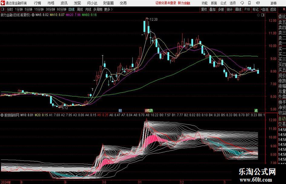The width and height of the screenshot is (286, 184).
Task: Click the red A5: 8.25 indicator value
Action: click(x=103, y=115)
